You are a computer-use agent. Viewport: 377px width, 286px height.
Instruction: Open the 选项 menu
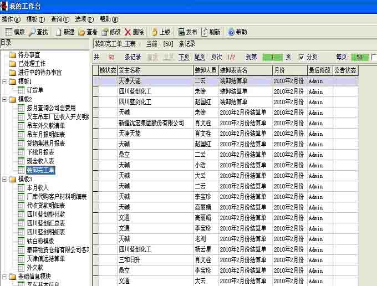pyautogui.click(x=84, y=19)
